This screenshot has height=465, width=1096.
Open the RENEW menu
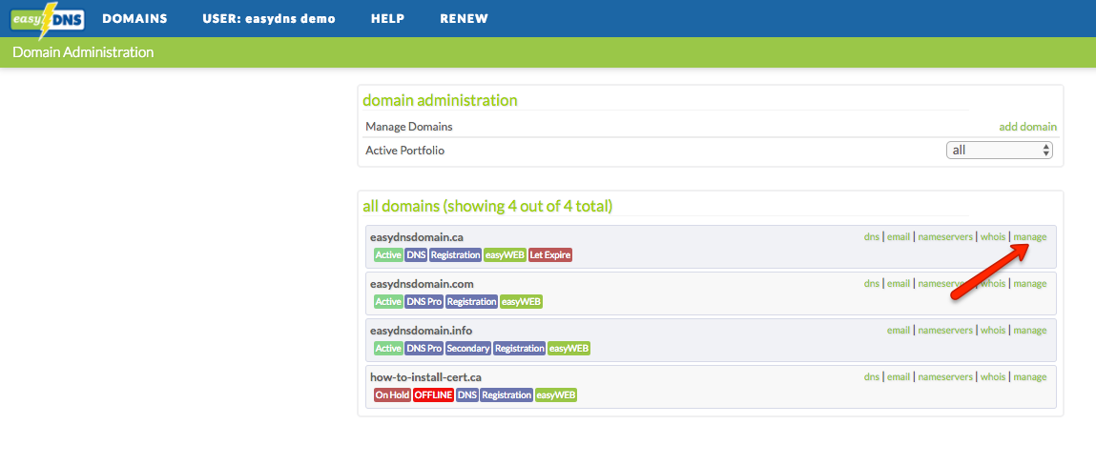tap(465, 19)
